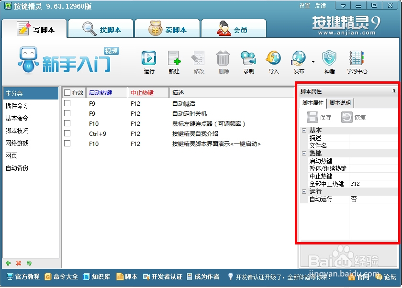Open 脚本 in the bottom bar
Viewport: 402px width, 288px height.
pos(127,277)
